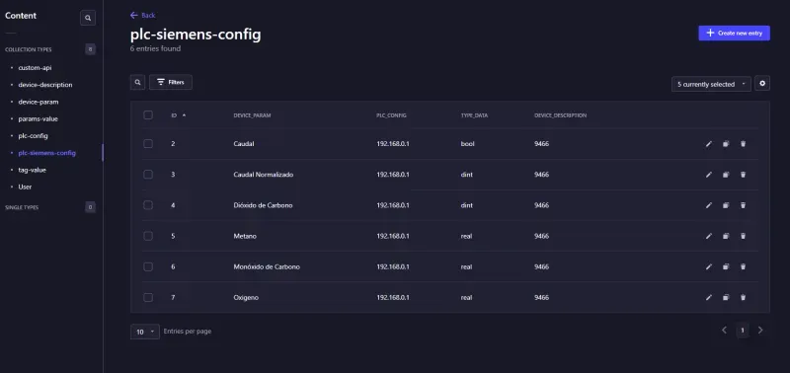Viewport: 790px width, 373px height.
Task: Edit the Monóxido de Carbono row
Action: tap(709, 266)
